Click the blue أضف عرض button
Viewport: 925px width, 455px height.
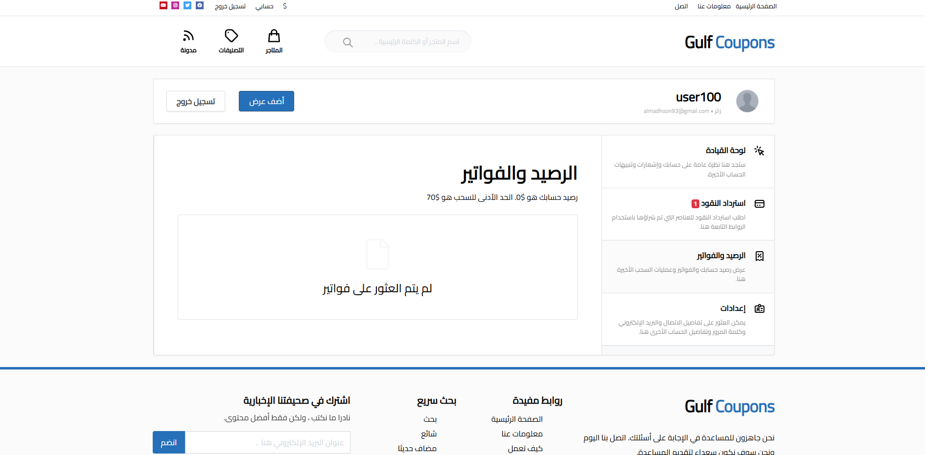266,101
